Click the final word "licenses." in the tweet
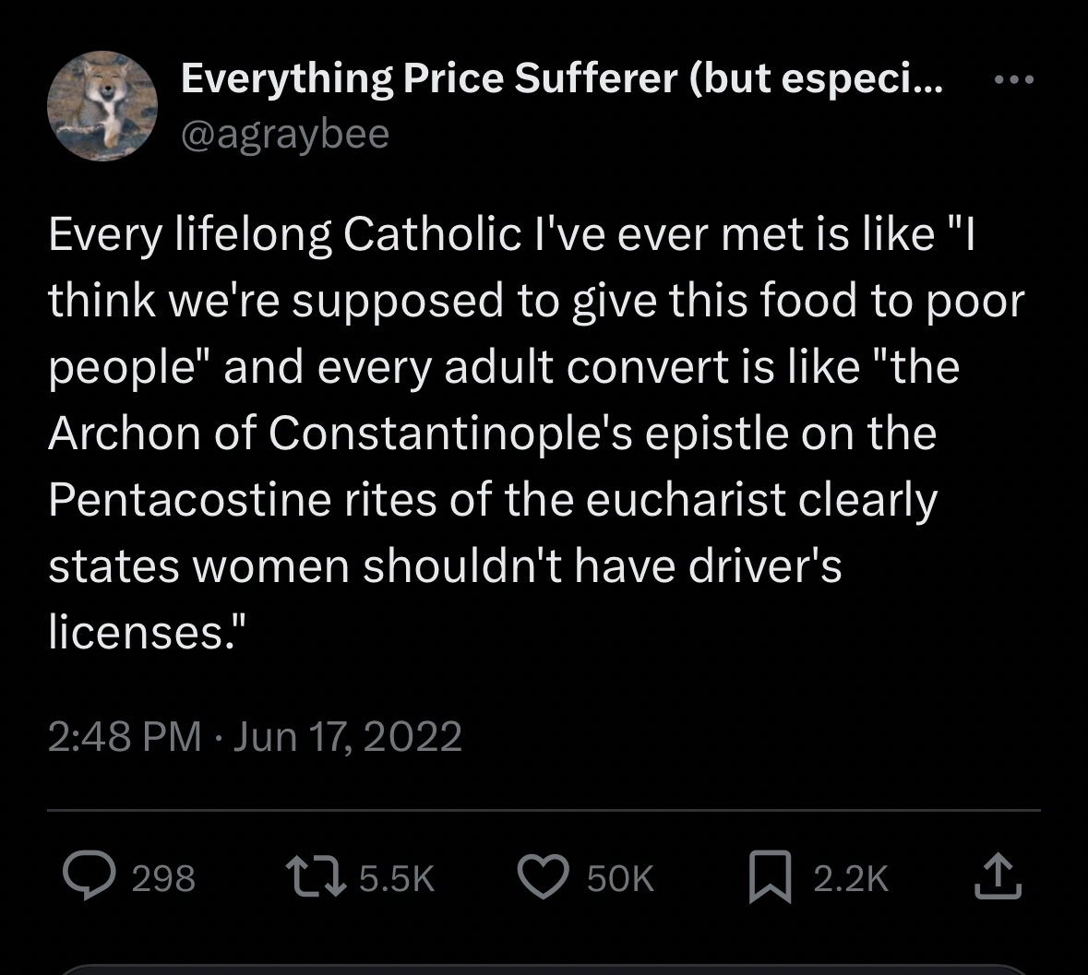The height and width of the screenshot is (975, 1088). tap(147, 633)
